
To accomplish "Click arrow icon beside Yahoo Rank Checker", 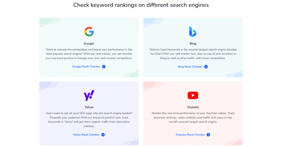I will point(103,135).
